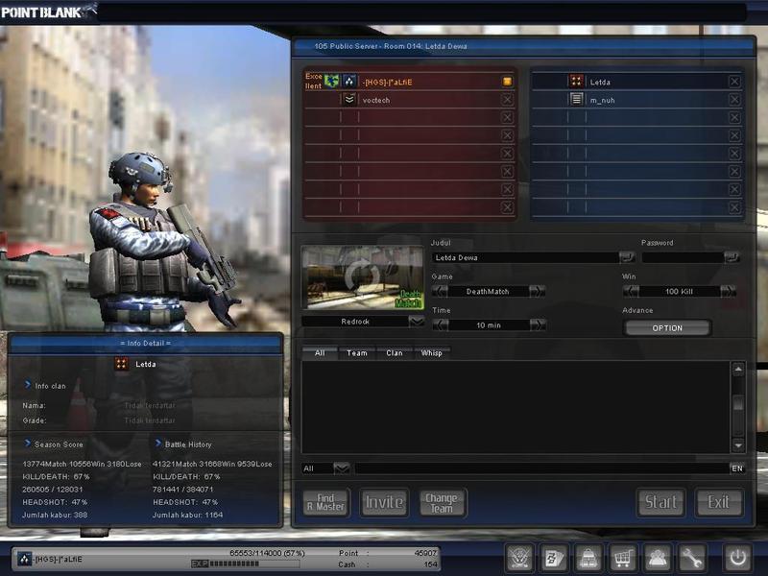Switch to the All chat tab
Viewport: 768px width, 576px height.
pyautogui.click(x=320, y=353)
